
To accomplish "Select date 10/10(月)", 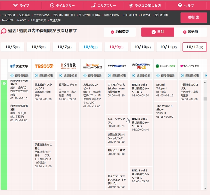I will (142, 47).
